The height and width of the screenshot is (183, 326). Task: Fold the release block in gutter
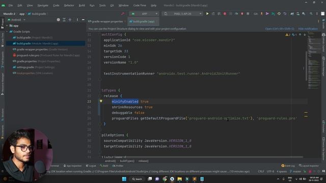pos(100,96)
